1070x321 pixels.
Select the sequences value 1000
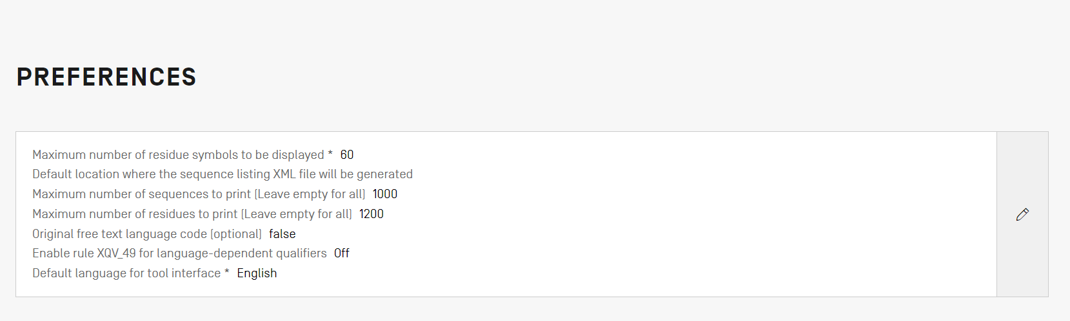(x=385, y=194)
